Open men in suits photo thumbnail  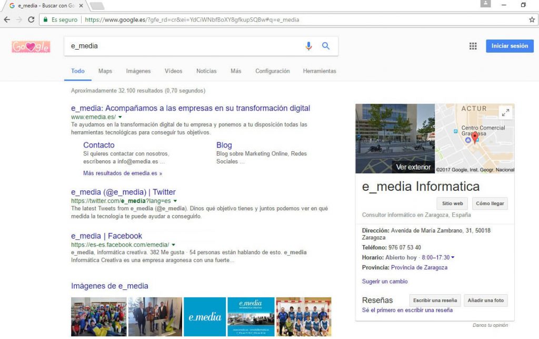[x=155, y=317]
